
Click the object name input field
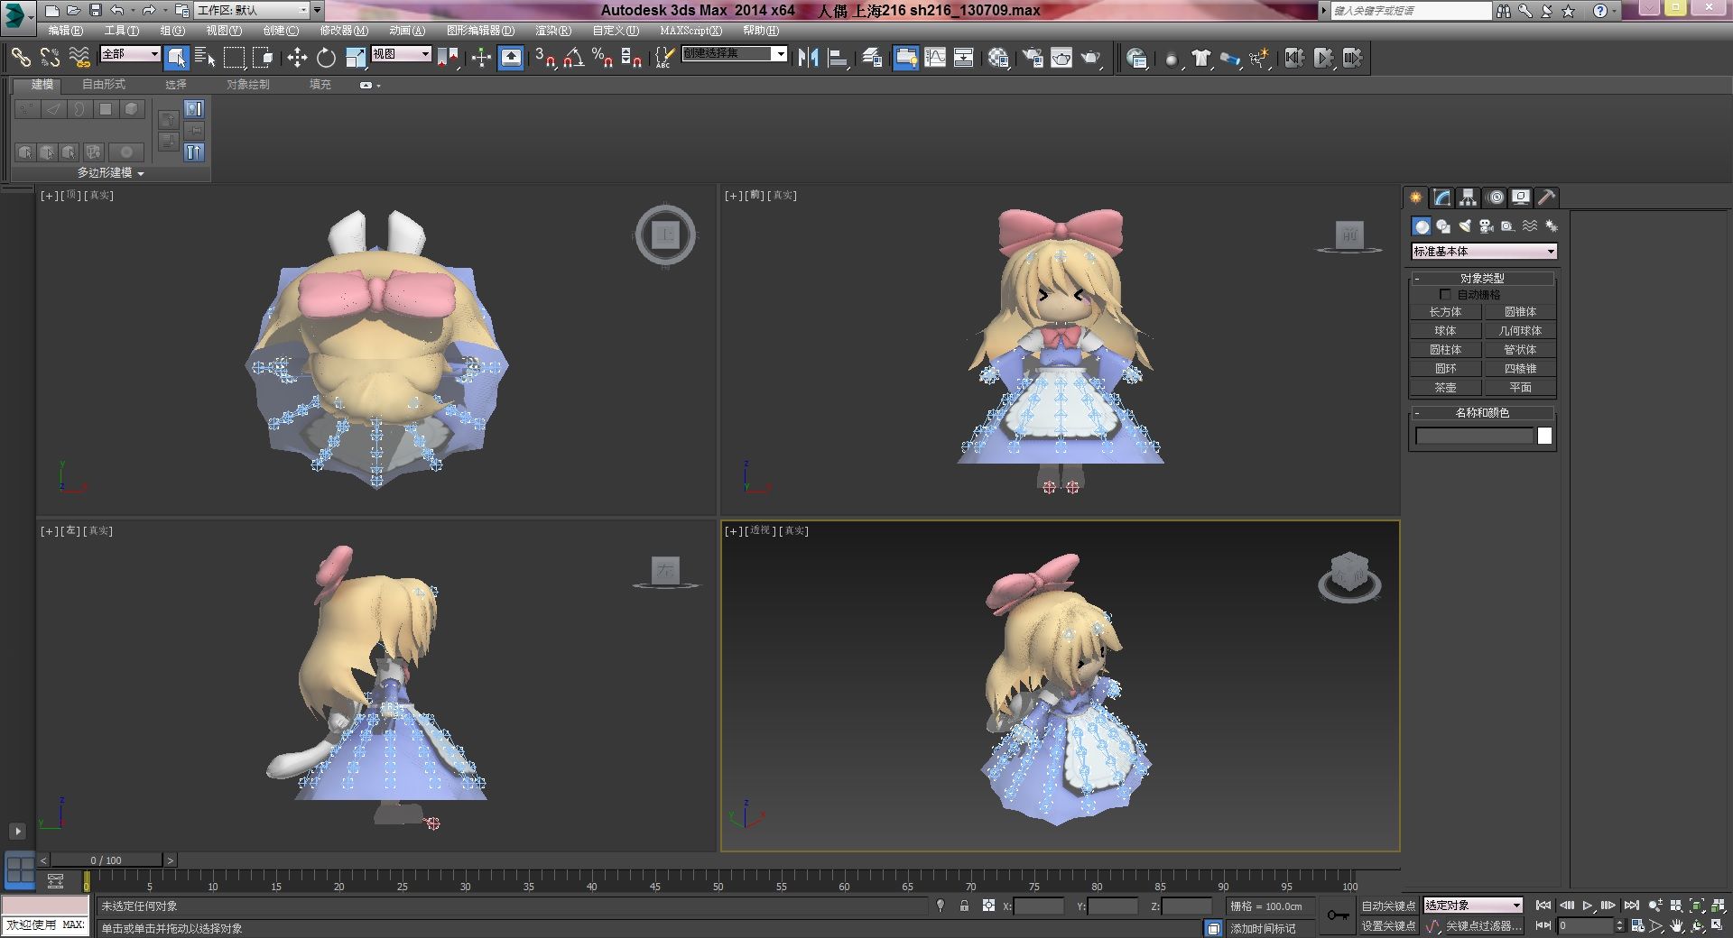pyautogui.click(x=1475, y=437)
